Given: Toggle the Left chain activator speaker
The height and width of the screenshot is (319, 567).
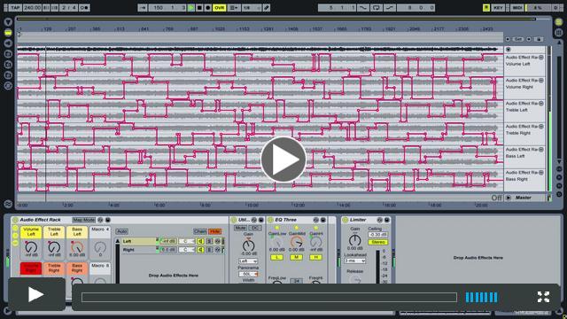Looking at the screenshot, I should coord(200,241).
